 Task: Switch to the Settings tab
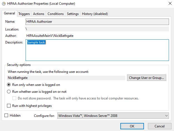[x=73, y=14]
